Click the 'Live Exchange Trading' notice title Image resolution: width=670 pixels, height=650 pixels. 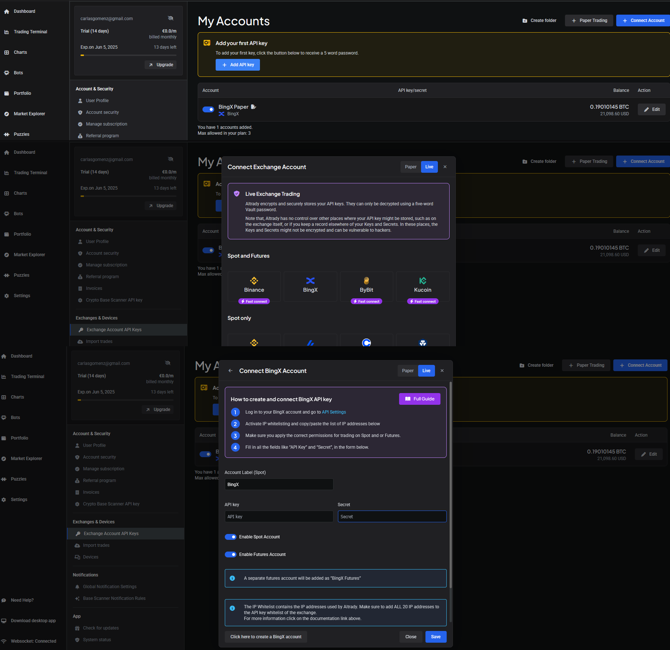pos(272,194)
